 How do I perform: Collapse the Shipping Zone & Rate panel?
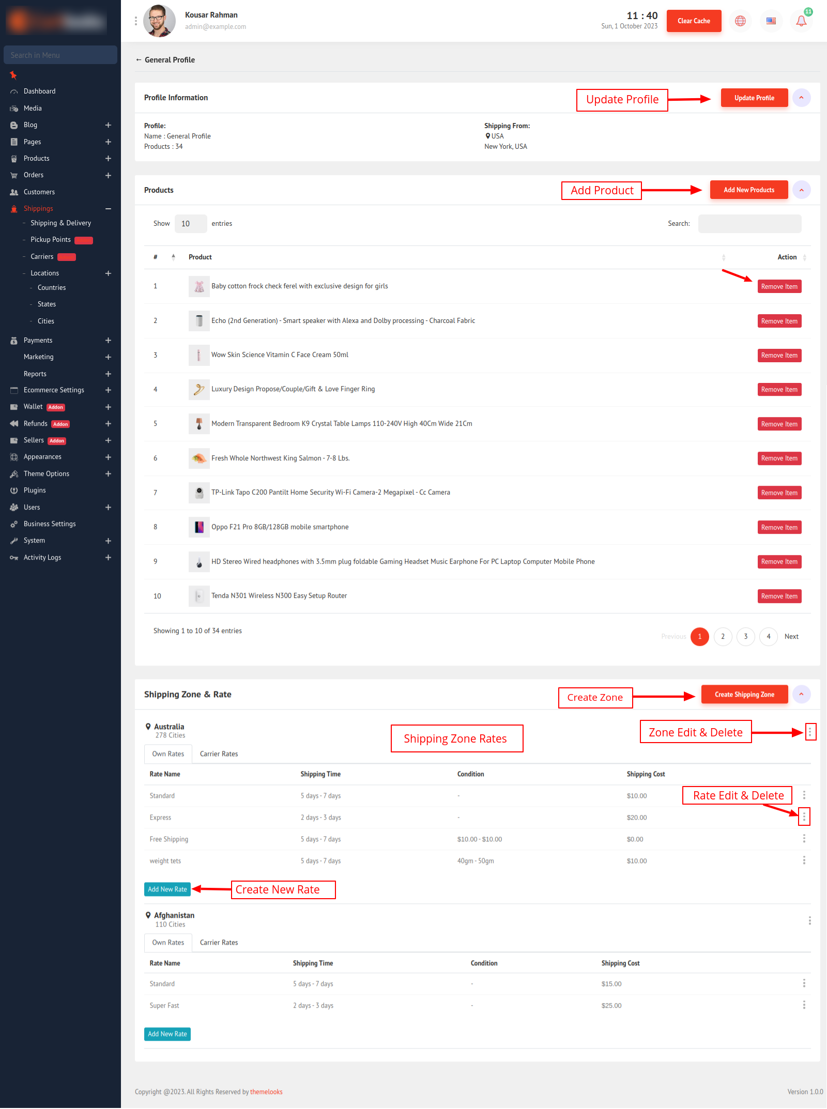(801, 694)
